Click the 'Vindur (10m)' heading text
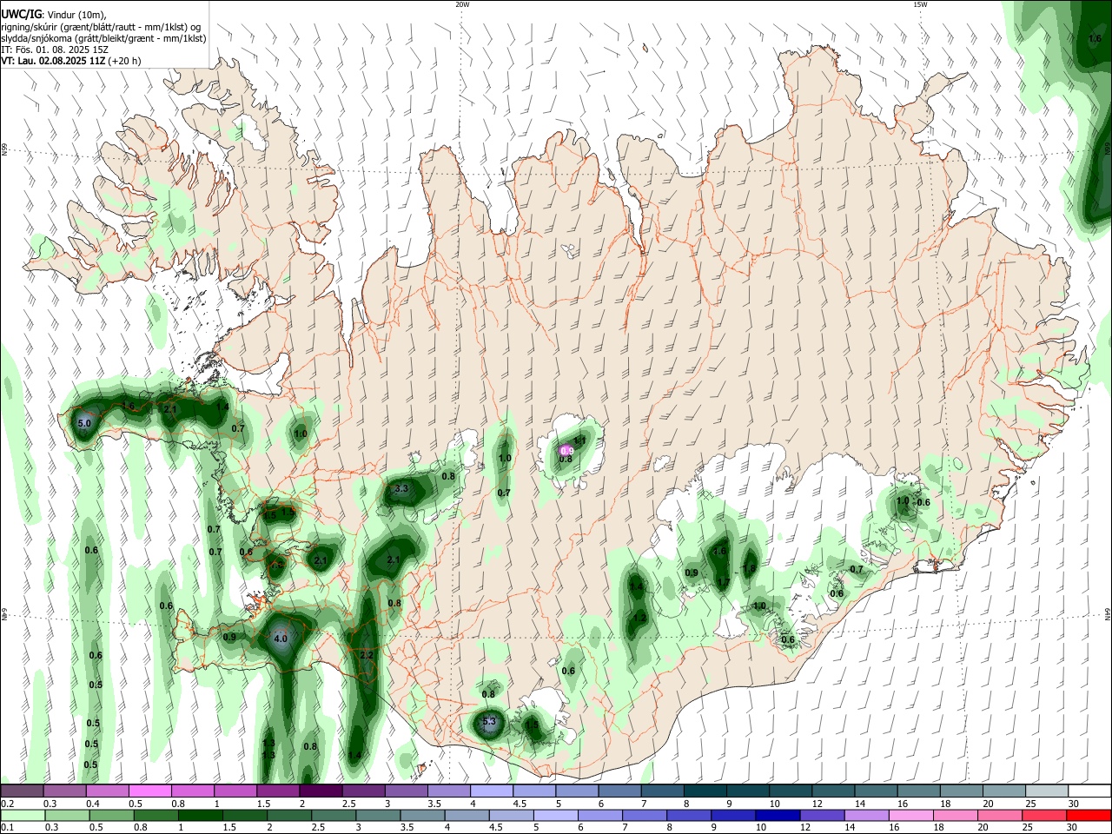This screenshot has width=1112, height=834. coord(75,15)
